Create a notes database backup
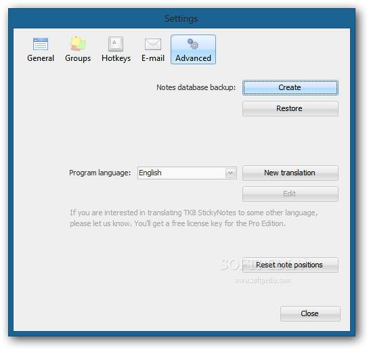The height and width of the screenshot is (350, 369). [x=290, y=87]
